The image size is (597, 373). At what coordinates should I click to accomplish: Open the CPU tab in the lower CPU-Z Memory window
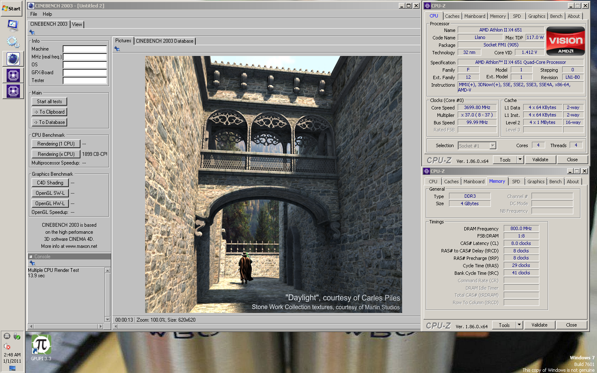pos(433,182)
